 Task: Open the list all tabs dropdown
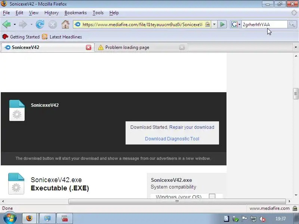(x=296, y=47)
